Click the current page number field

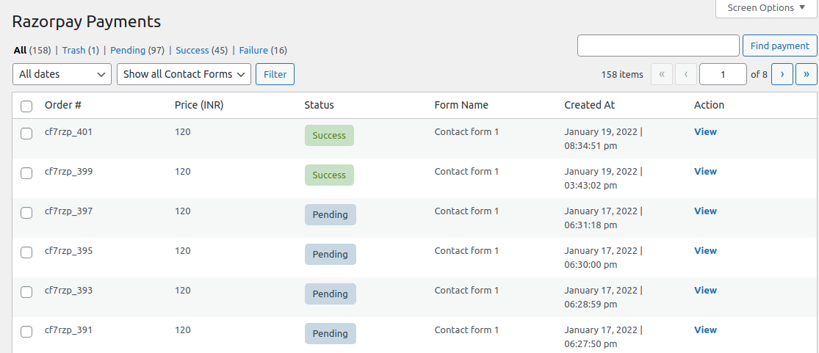[723, 74]
